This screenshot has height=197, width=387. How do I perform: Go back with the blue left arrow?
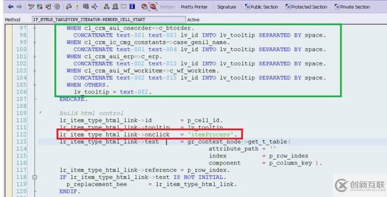point(10,6)
